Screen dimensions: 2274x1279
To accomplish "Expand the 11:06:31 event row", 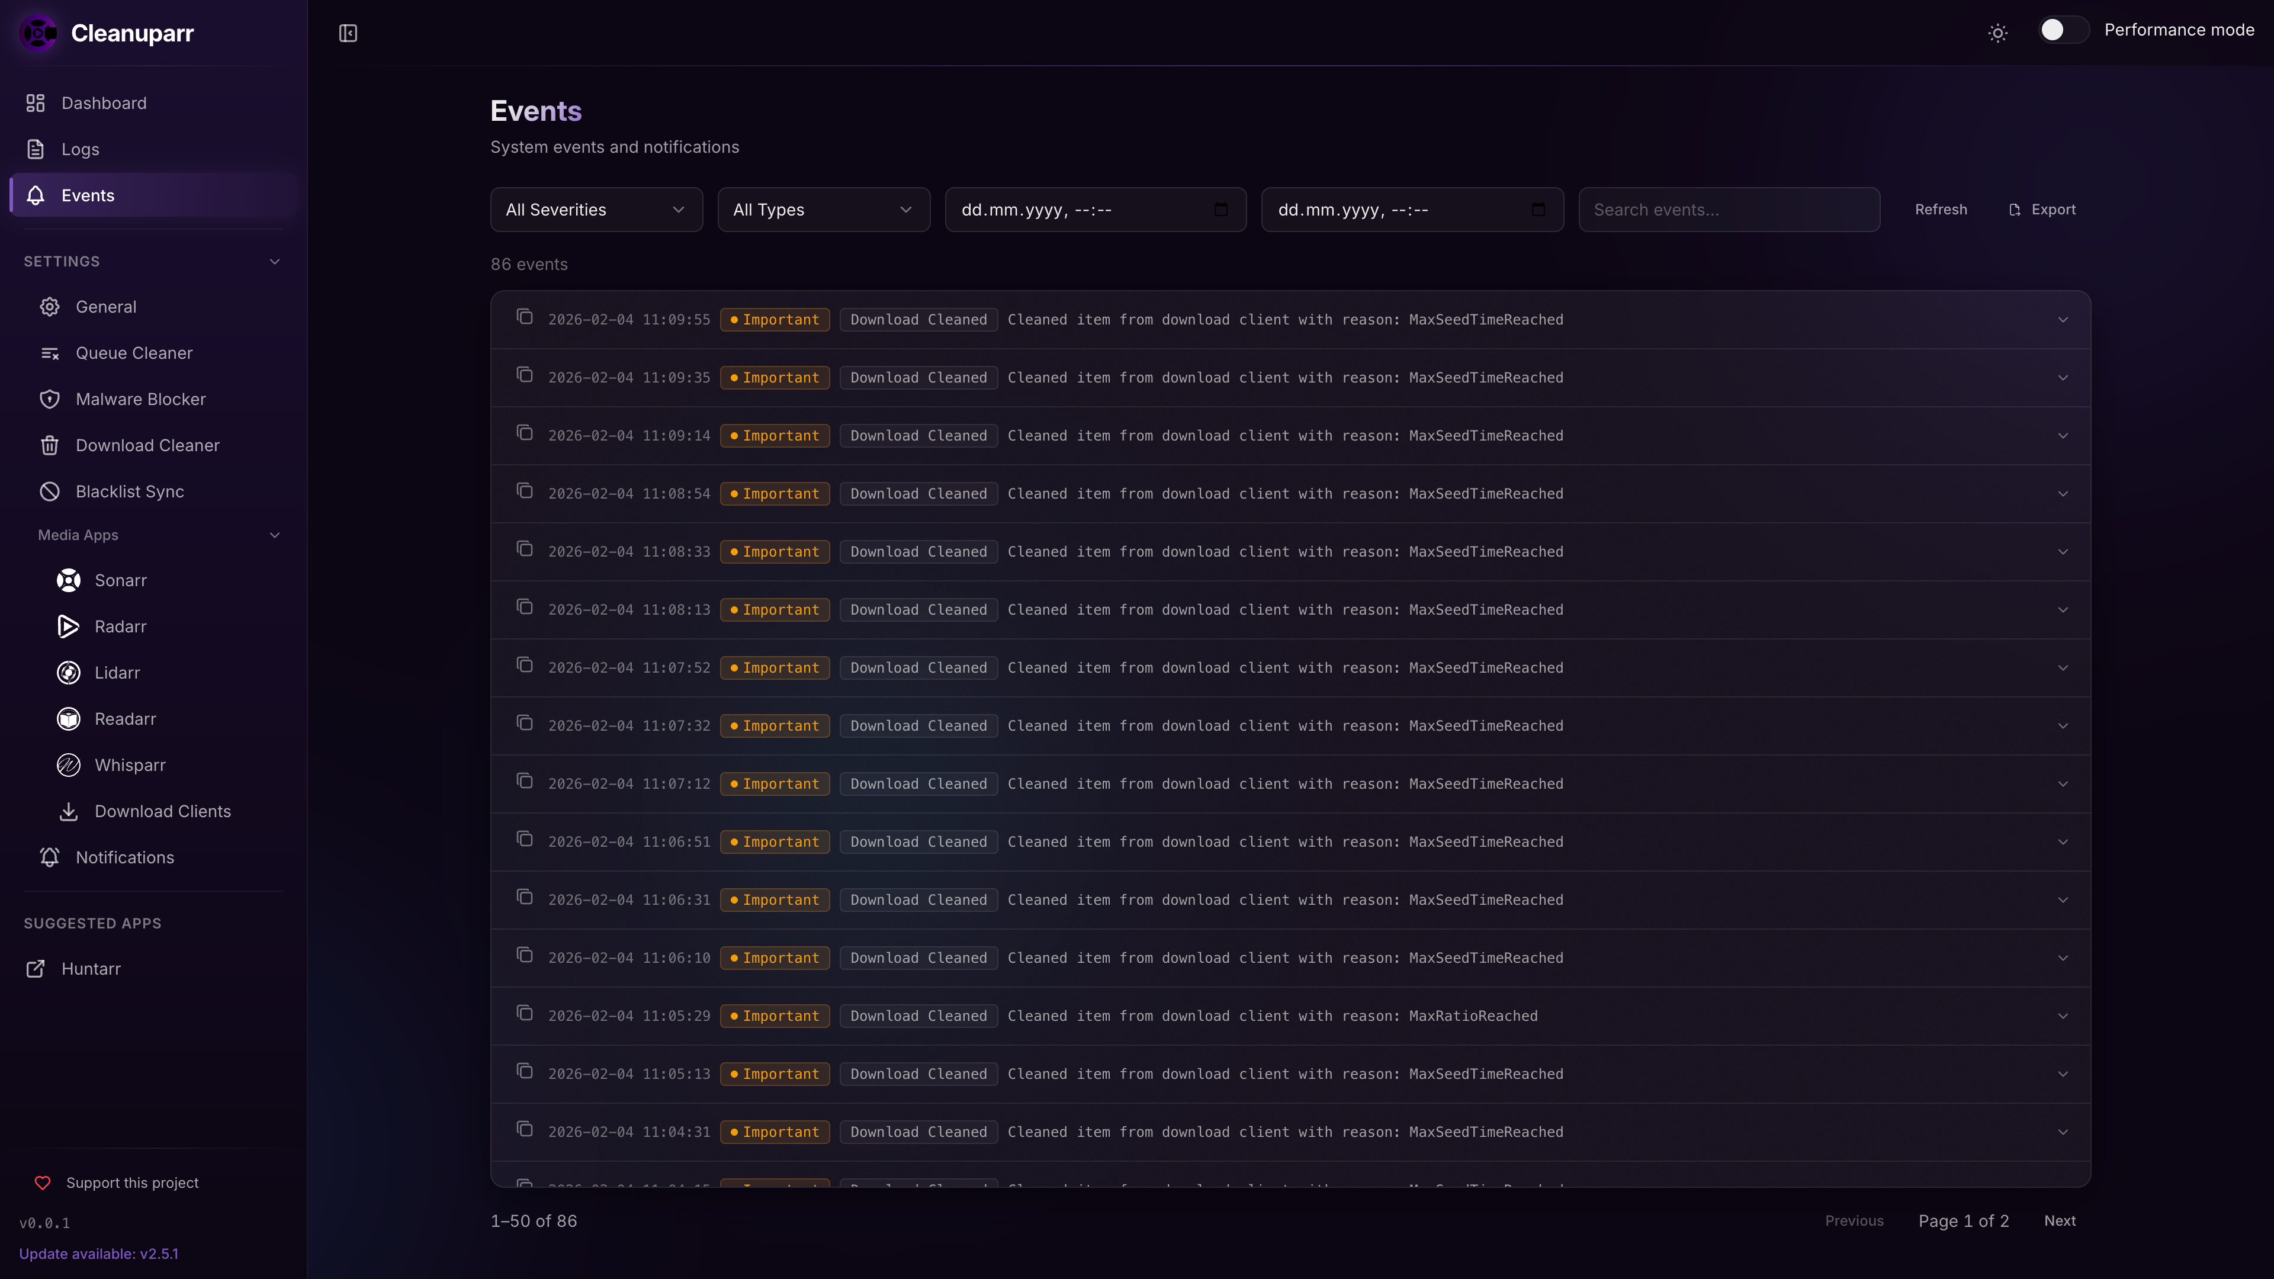I will tap(2063, 899).
